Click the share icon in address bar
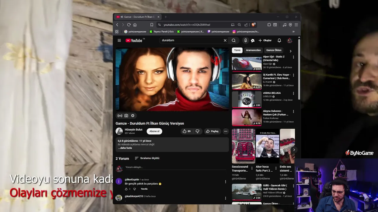378x212 pixels. pyautogui.click(x=246, y=25)
